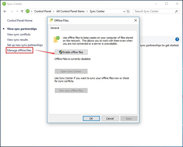Click the offline files folder icon in dialog
Screen dimensions: 183x147
[x=56, y=39]
